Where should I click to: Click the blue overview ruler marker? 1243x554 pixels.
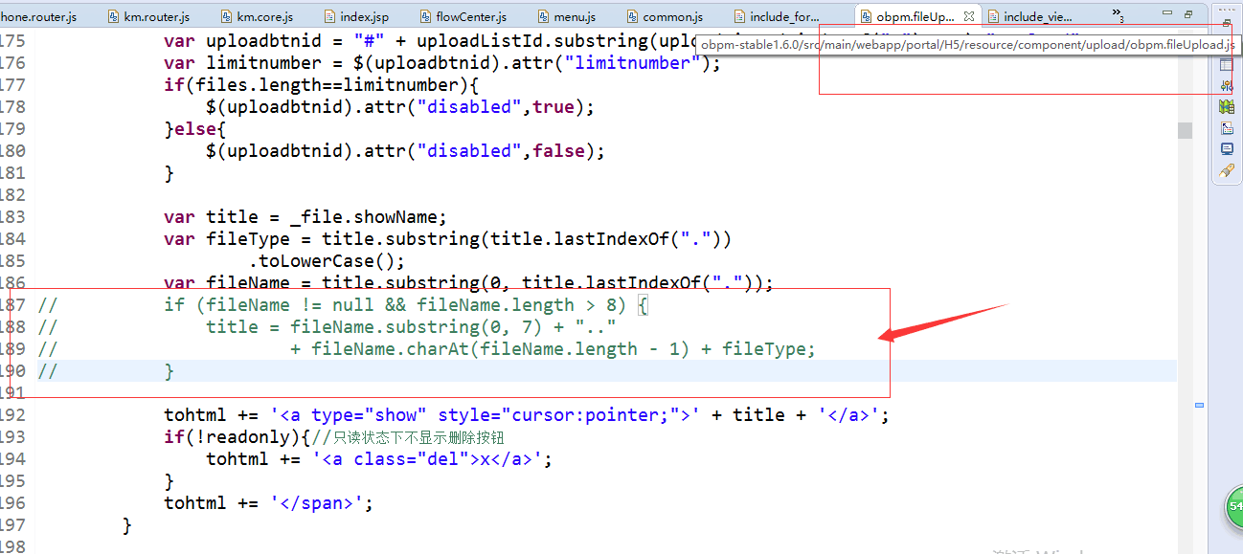point(1198,406)
